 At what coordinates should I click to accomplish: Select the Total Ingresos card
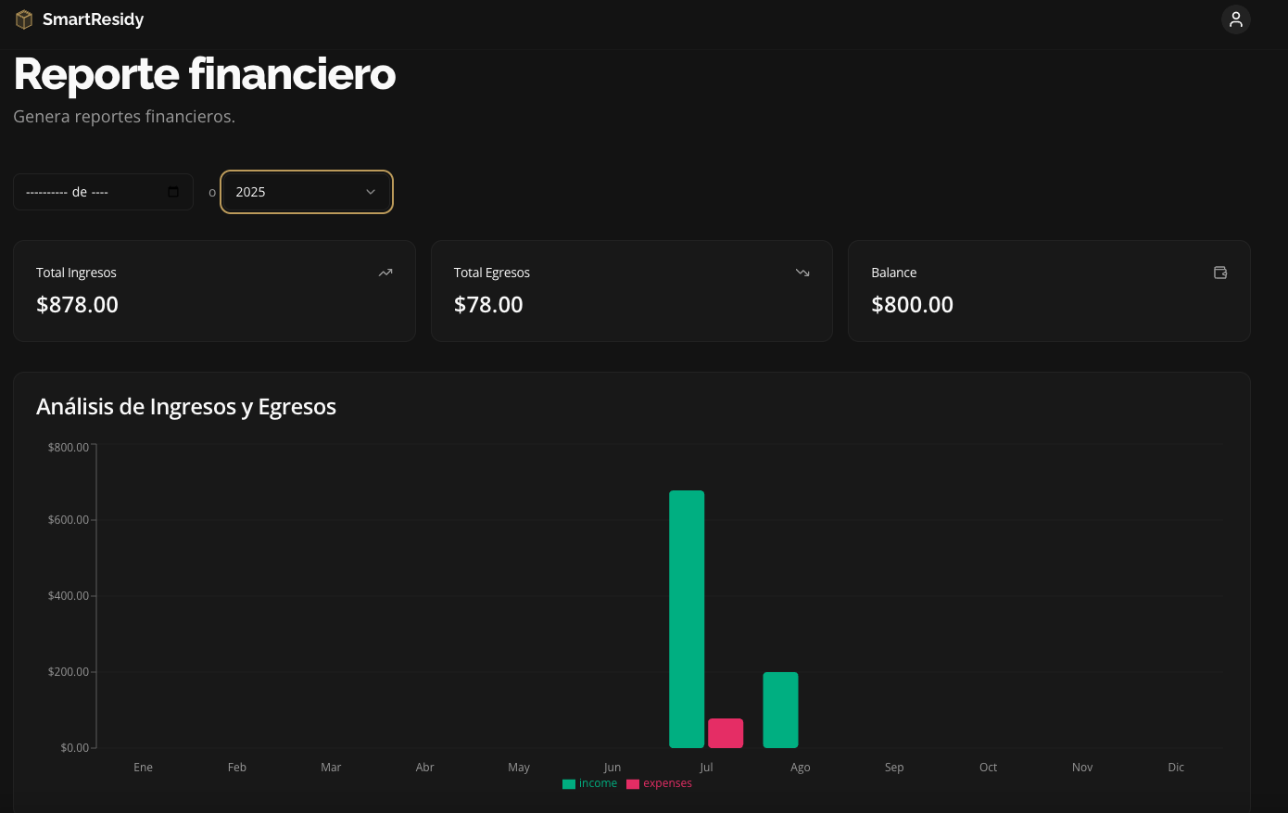214,291
